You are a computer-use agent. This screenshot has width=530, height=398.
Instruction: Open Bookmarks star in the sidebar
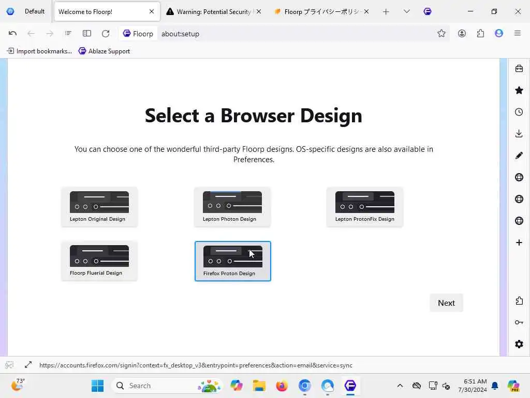point(519,90)
